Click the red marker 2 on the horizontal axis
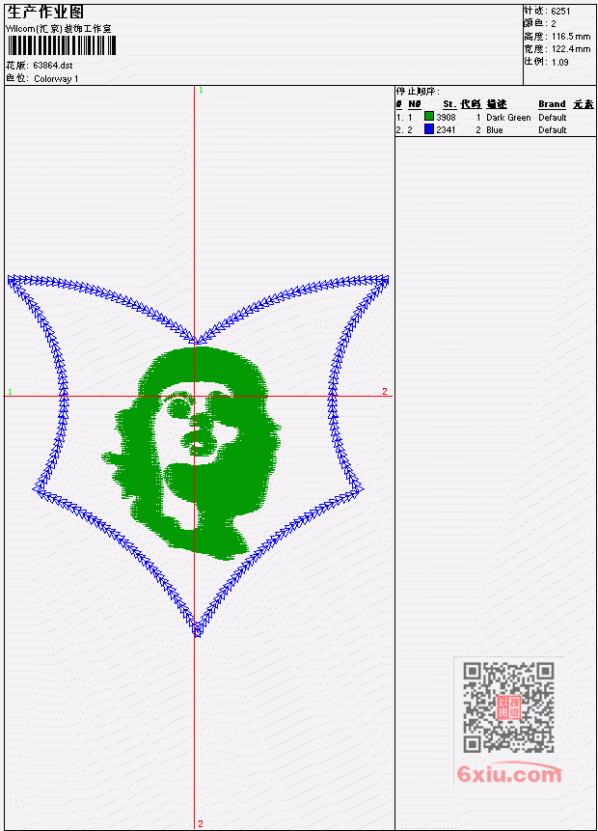This screenshot has height=831, width=598. click(385, 391)
